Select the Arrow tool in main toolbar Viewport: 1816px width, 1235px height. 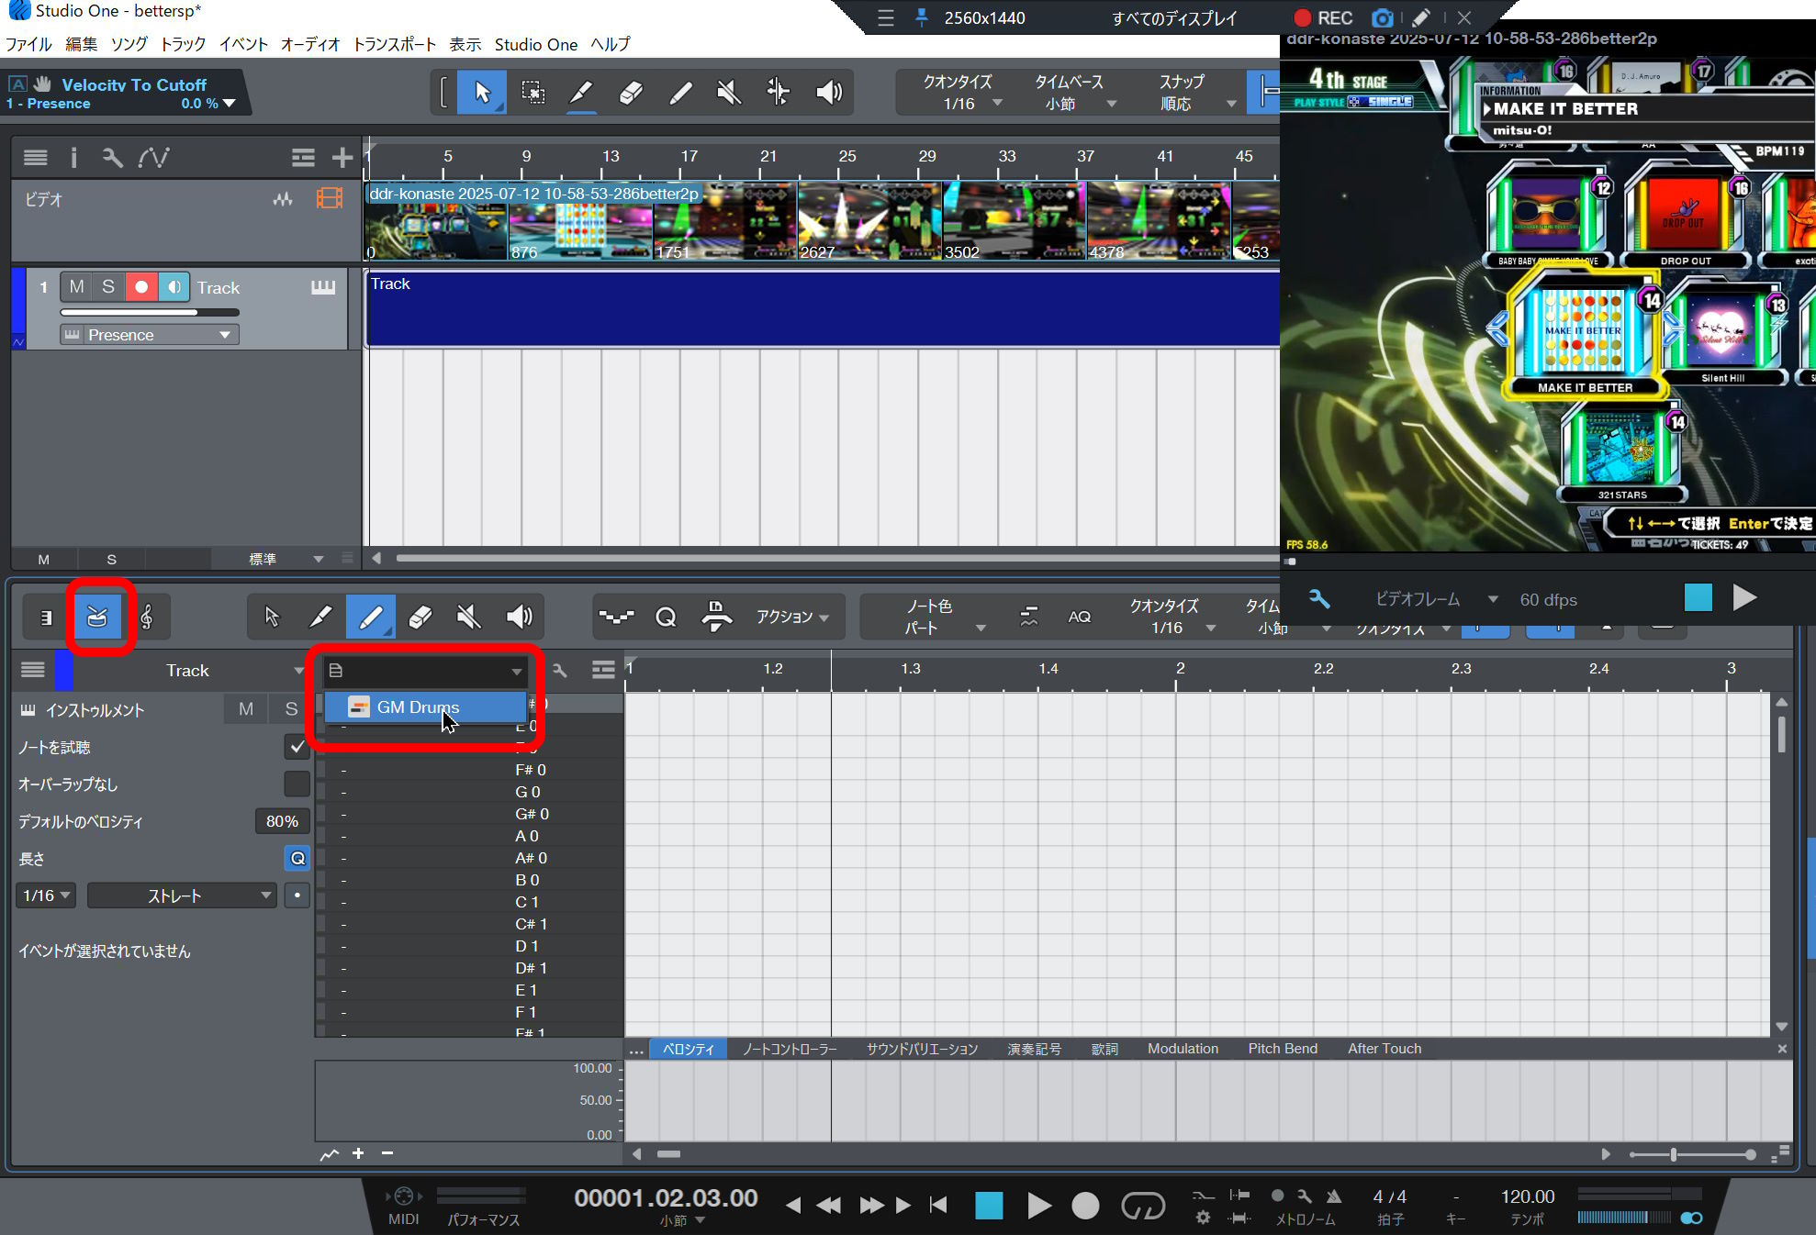click(482, 92)
